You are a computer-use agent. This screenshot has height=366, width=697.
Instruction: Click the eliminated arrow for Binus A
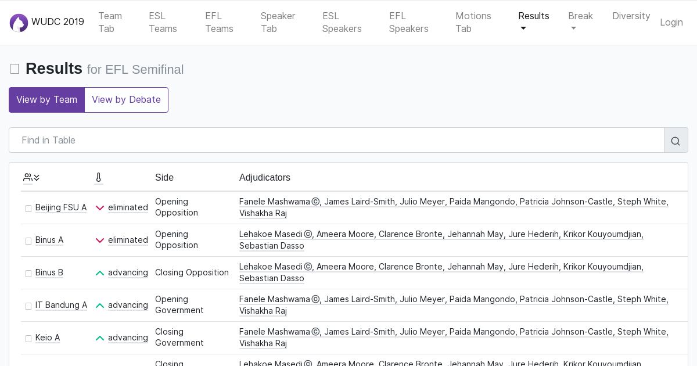(100, 240)
